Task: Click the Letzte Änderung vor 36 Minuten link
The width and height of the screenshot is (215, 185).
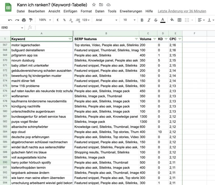Action: (x=182, y=11)
